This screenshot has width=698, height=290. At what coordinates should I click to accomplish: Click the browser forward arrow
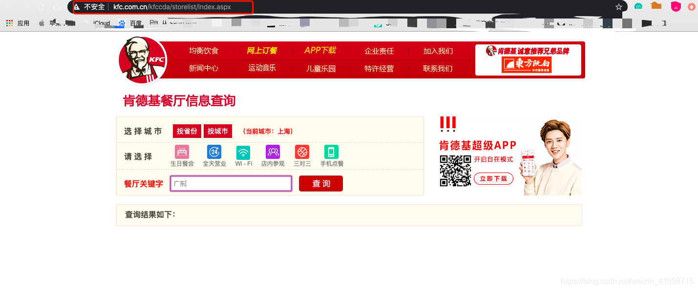pos(25,7)
